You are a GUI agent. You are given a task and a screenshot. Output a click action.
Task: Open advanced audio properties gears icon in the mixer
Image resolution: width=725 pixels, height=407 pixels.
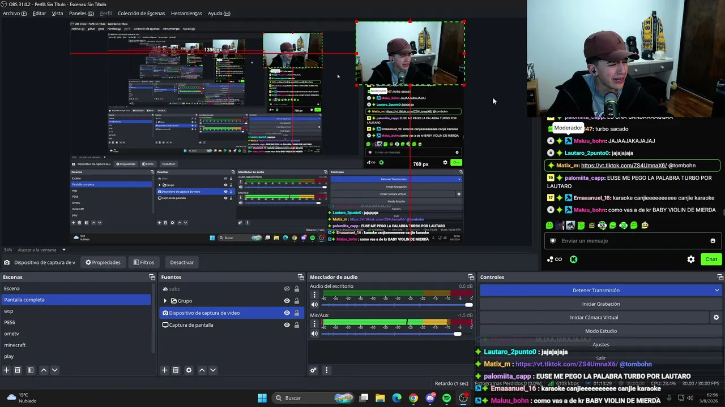(x=313, y=370)
